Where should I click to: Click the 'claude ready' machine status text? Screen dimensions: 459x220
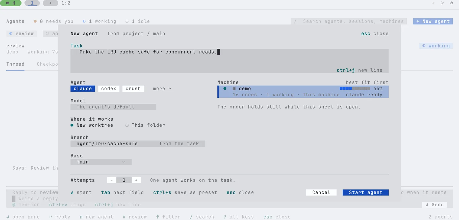coord(364,95)
